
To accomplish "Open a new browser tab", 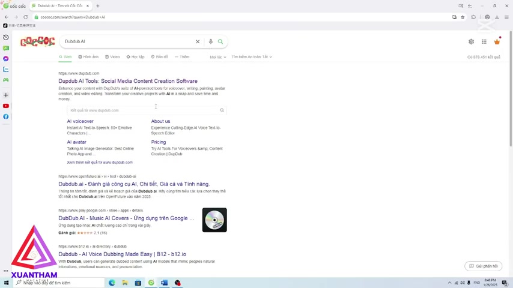I will pos(98,6).
